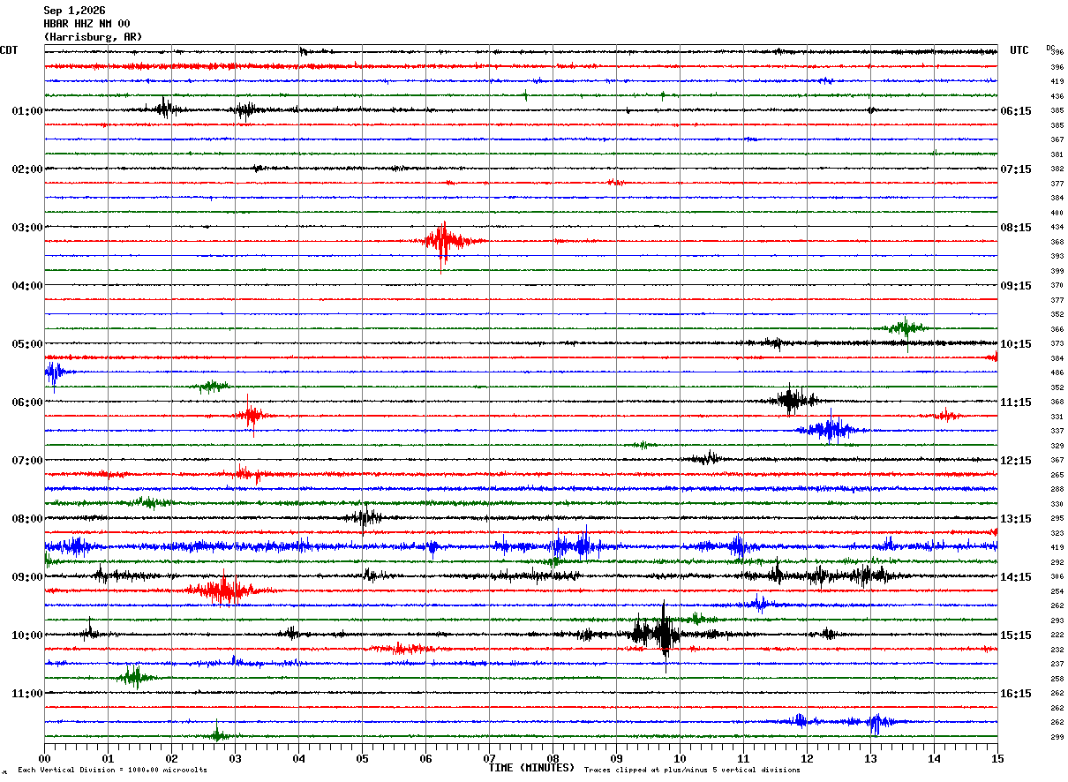Click the blue burst at start of 05:30 trace
Viewport: 1068px width, 782px height.
(x=54, y=372)
